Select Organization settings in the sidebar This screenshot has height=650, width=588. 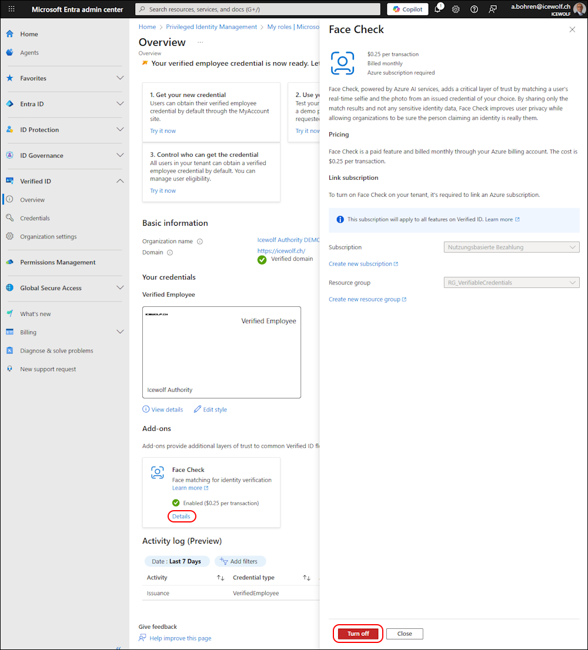[49, 237]
